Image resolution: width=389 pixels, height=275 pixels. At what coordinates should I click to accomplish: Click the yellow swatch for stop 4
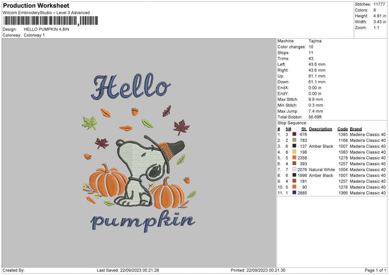pos(294,152)
